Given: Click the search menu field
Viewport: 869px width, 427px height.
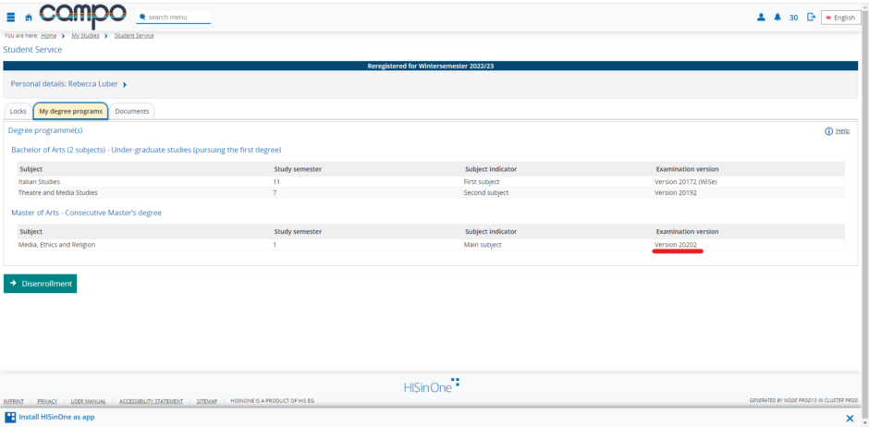Looking at the screenshot, I should (x=176, y=18).
